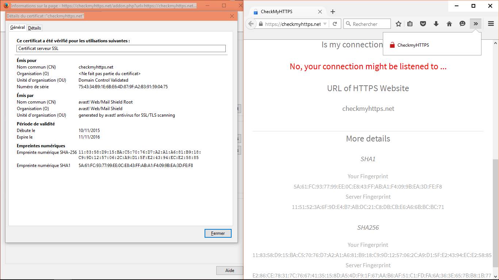Open a new tab with plus button
Screen dimensions: 499x280
pyautogui.click(x=333, y=12)
